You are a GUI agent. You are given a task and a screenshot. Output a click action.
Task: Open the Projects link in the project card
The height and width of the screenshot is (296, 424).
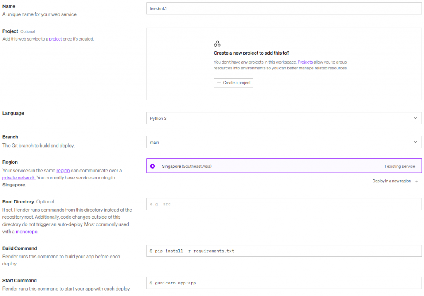(305, 62)
